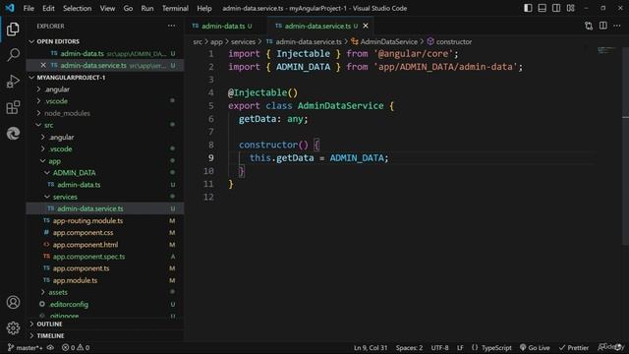Collapse the src folder
This screenshot has width=629, height=354.
click(105, 125)
